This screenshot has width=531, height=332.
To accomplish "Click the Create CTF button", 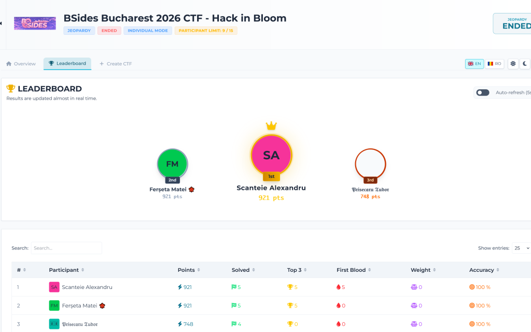I will click(x=116, y=64).
